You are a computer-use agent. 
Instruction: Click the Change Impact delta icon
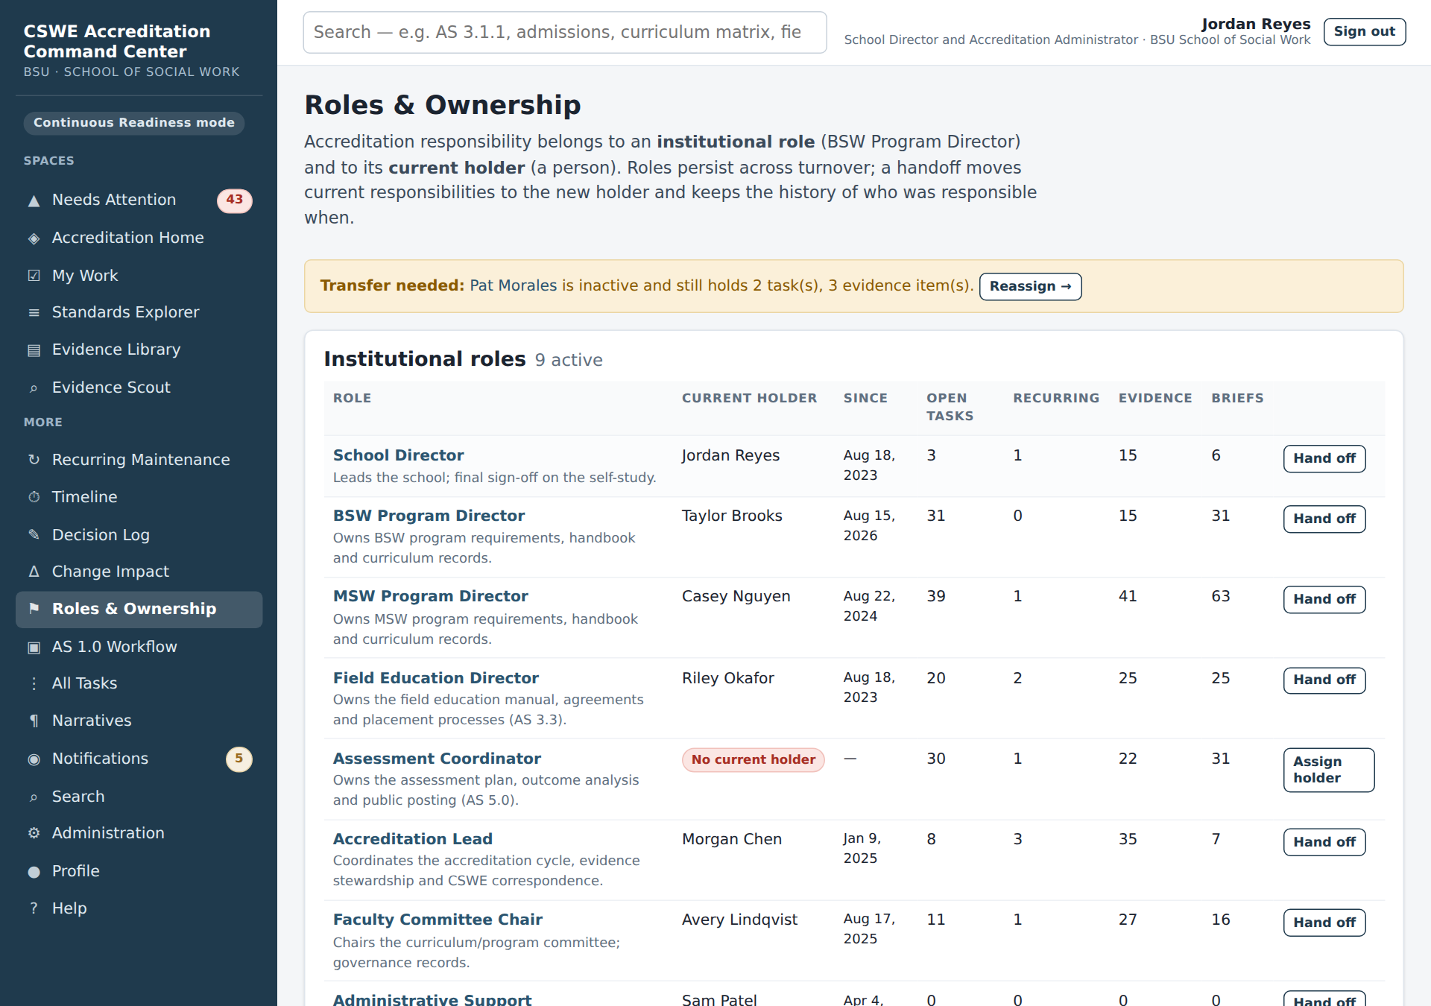pyautogui.click(x=34, y=572)
